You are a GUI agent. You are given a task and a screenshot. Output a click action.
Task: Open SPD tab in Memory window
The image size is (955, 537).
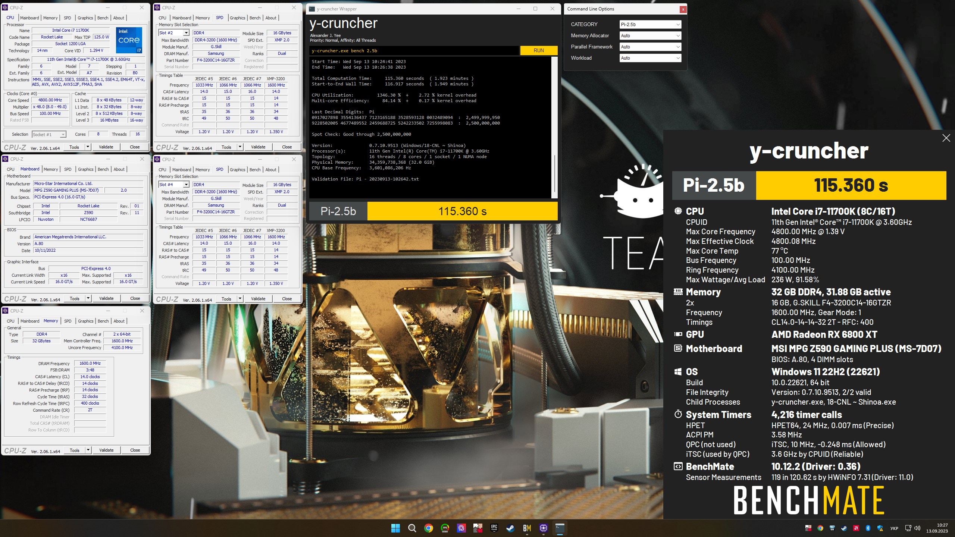[x=68, y=321]
